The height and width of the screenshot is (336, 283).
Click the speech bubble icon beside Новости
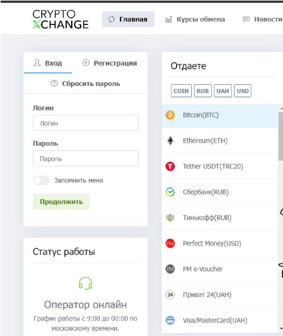(x=246, y=19)
